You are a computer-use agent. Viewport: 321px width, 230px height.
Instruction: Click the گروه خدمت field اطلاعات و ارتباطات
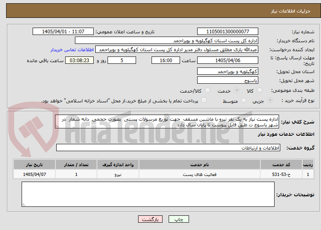click(x=168, y=148)
